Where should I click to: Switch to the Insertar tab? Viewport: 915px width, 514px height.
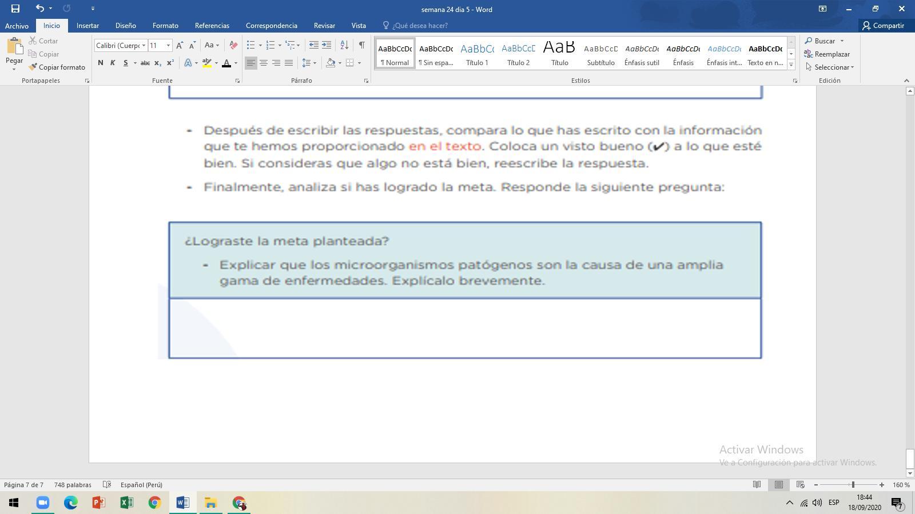click(x=87, y=26)
